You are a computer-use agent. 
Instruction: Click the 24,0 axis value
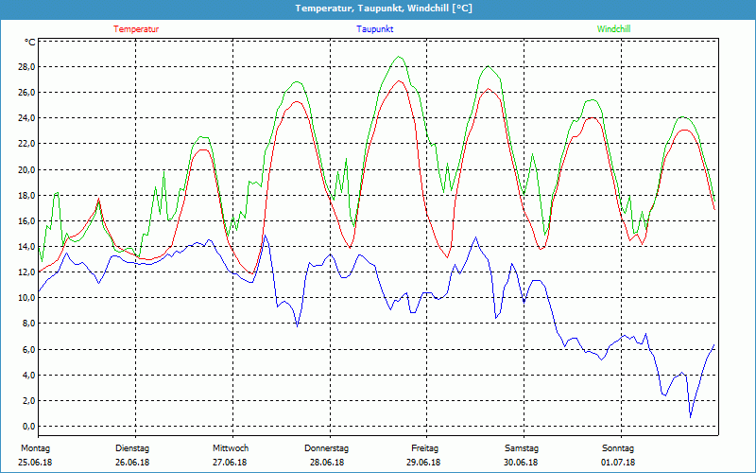click(26, 117)
